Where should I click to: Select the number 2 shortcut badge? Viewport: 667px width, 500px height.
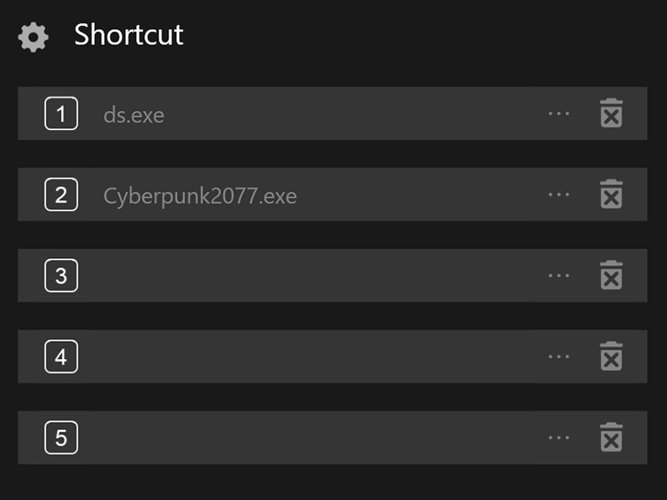coord(61,195)
